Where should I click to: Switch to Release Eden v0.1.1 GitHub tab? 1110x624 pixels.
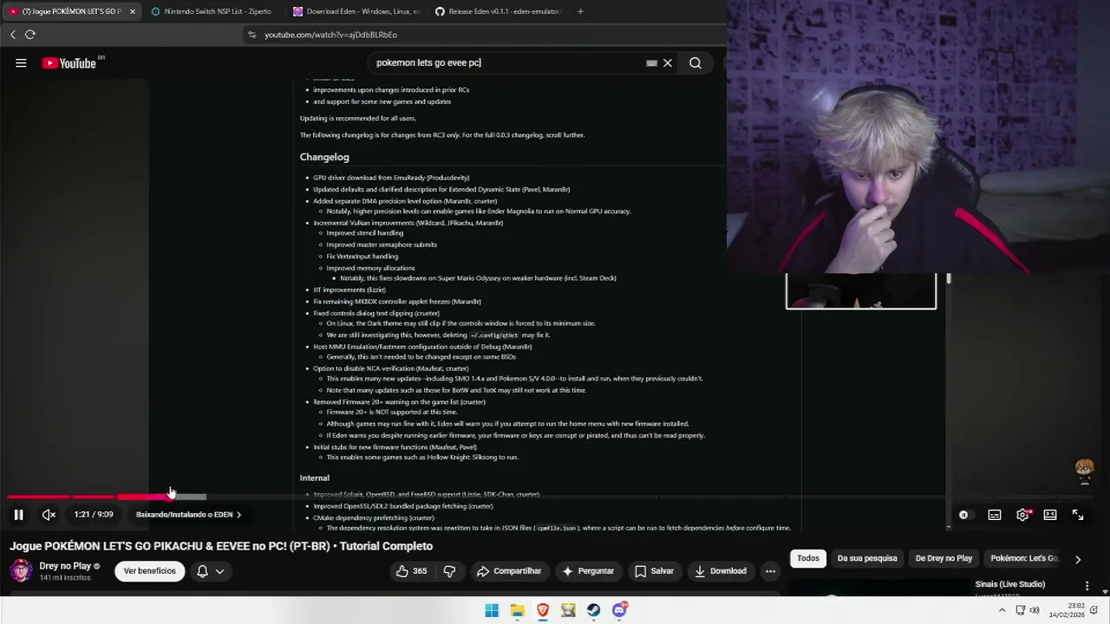(x=498, y=11)
